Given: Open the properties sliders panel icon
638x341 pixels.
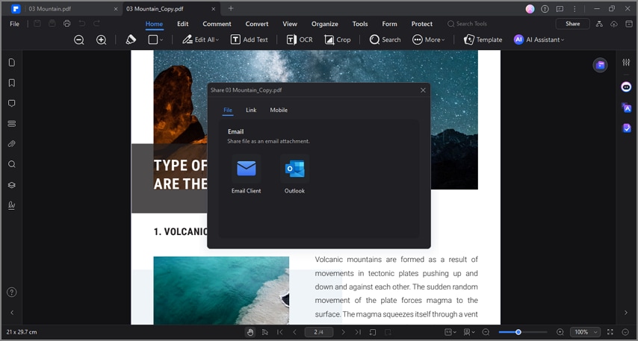Looking at the screenshot, I should [626, 62].
